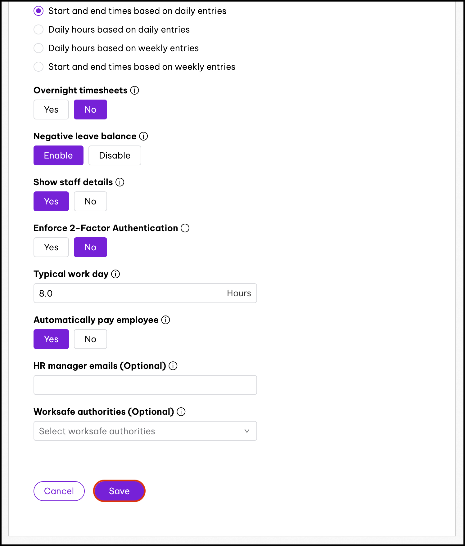
Task: Click info icon beside Negative leave balance
Action: click(143, 136)
